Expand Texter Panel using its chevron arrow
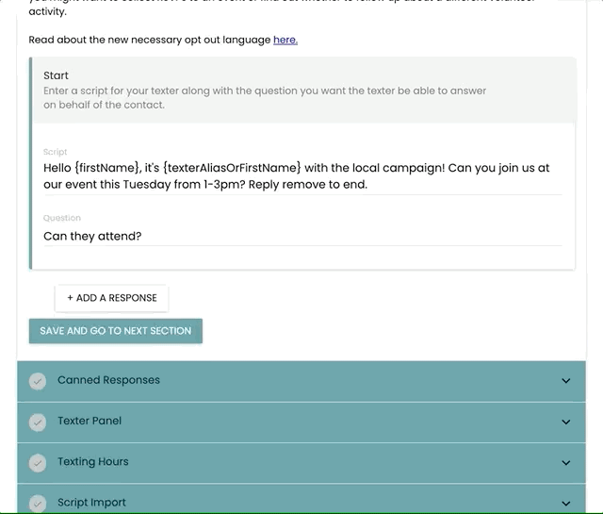This screenshot has width=603, height=514. point(565,422)
